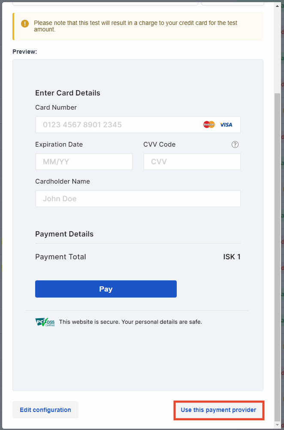
Task: Focus the CVV code field
Action: click(192, 162)
